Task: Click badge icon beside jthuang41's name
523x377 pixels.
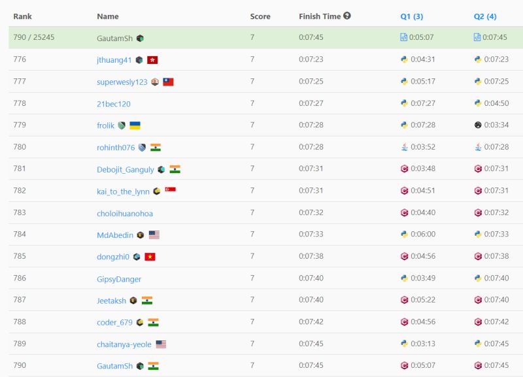Action: pos(139,60)
